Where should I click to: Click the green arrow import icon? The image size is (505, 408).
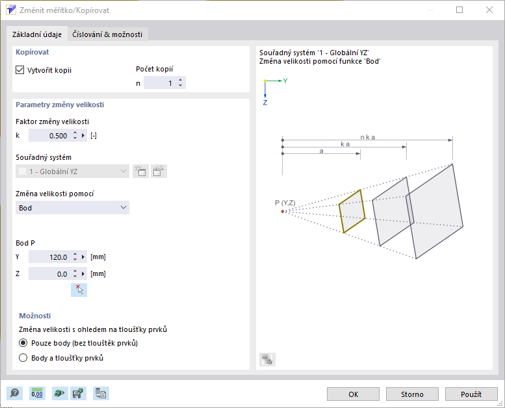click(x=60, y=393)
